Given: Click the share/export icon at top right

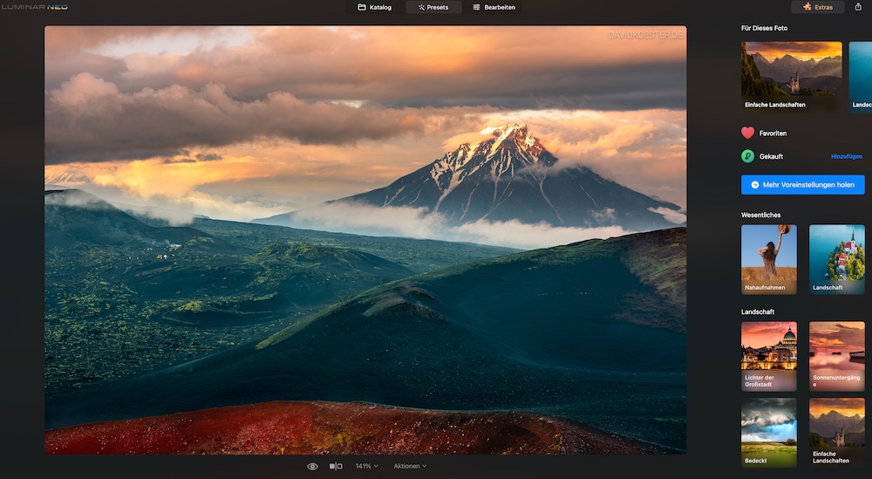Looking at the screenshot, I should tap(858, 7).
